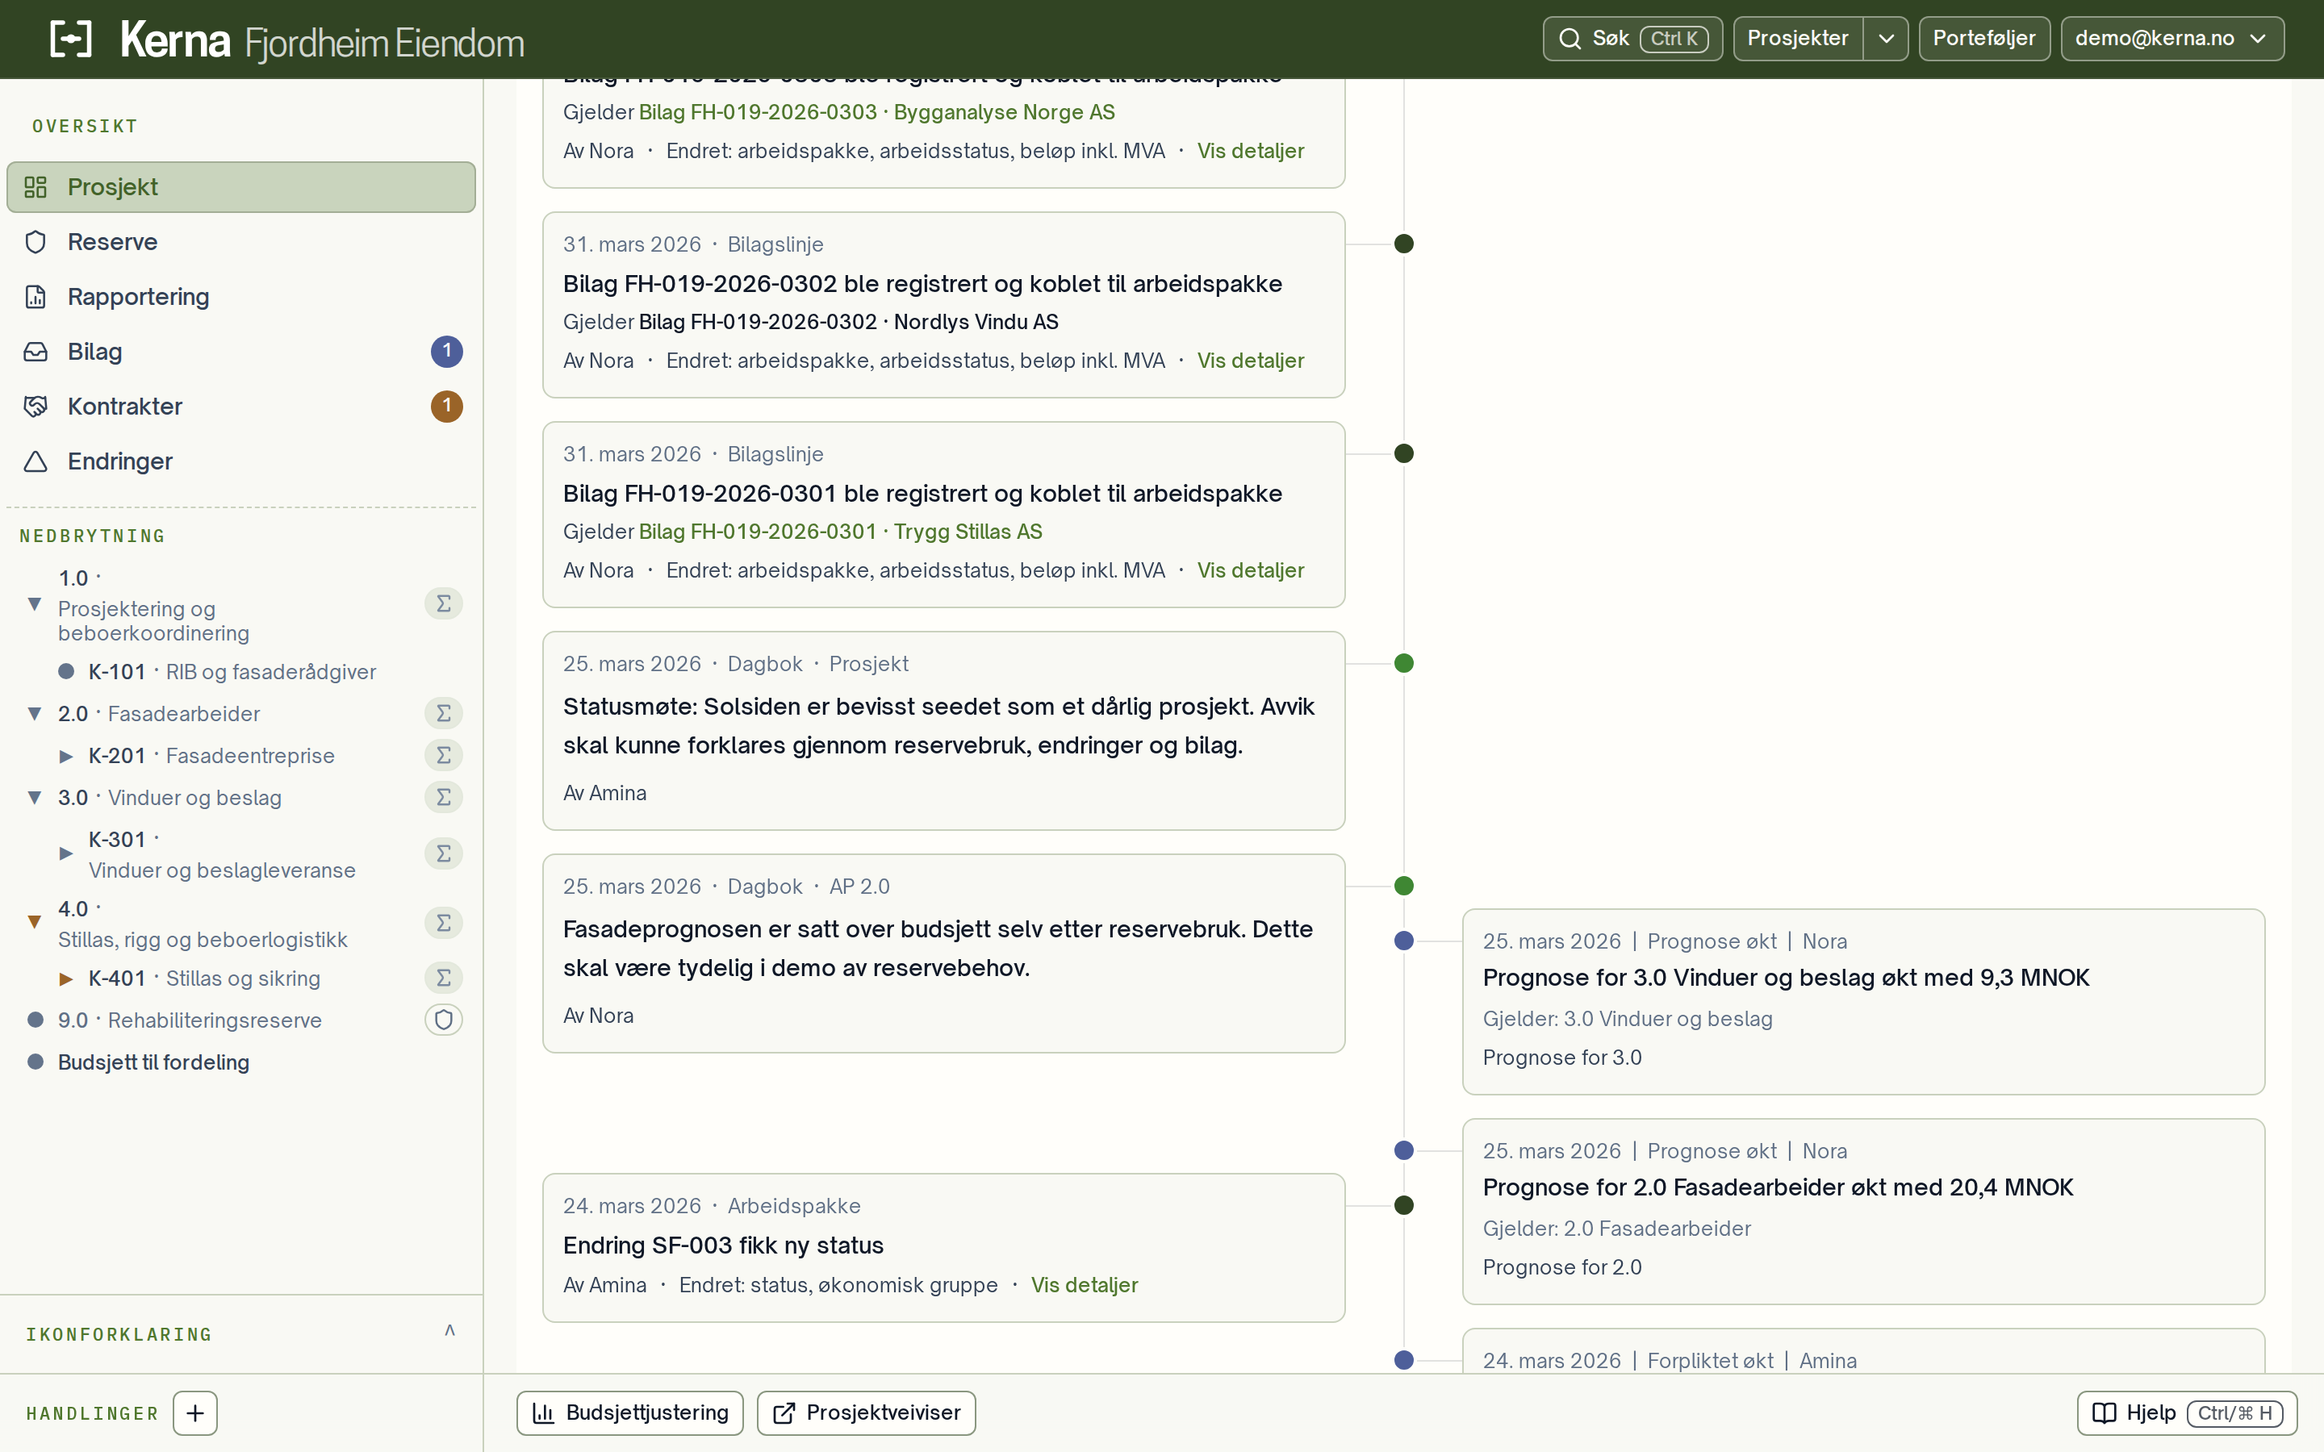Click Vis detaljer for Bilag FH-019-2026-0303
The height and width of the screenshot is (1452, 2324).
click(1250, 152)
